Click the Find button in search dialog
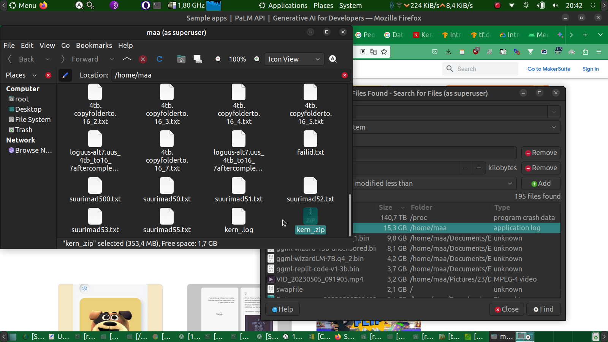 [x=543, y=309]
